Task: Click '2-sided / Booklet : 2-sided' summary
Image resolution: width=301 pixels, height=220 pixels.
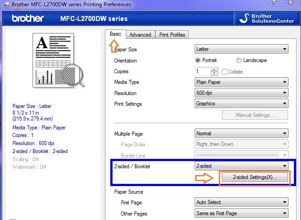Action: point(40,151)
